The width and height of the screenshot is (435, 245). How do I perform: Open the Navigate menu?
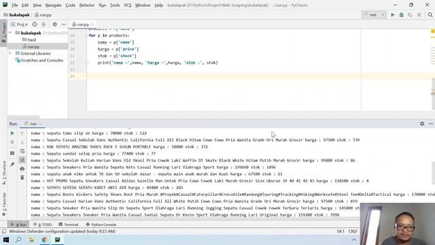[53, 5]
